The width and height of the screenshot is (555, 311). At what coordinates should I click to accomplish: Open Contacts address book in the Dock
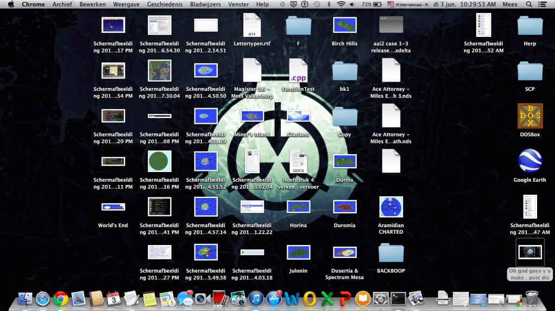tap(96, 299)
